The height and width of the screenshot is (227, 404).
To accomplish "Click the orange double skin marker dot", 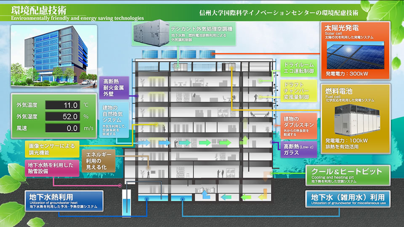I will pyautogui.click(x=276, y=126).
